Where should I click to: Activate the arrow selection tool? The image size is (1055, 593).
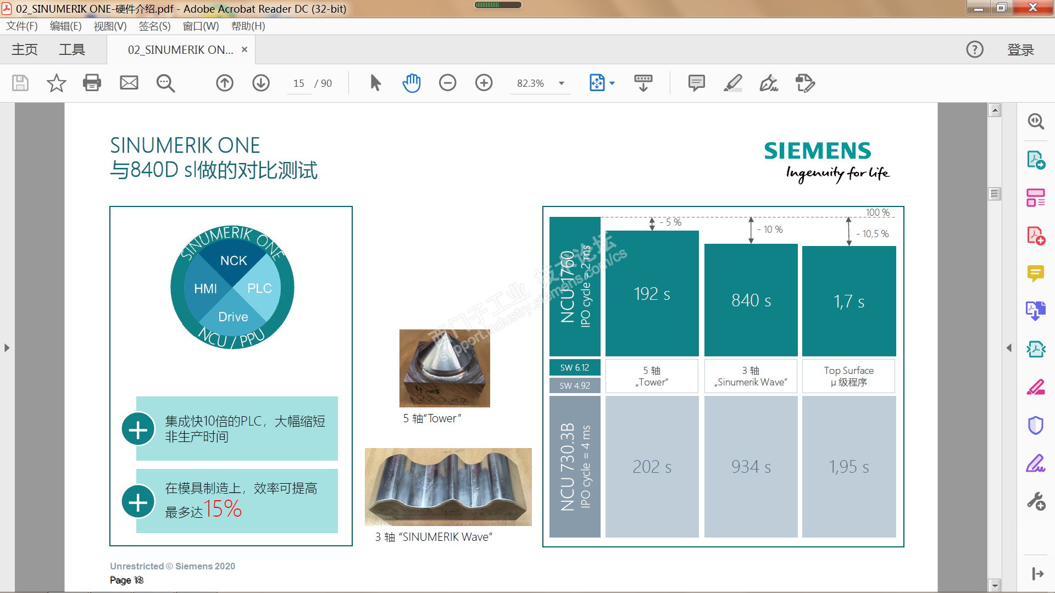click(x=375, y=83)
